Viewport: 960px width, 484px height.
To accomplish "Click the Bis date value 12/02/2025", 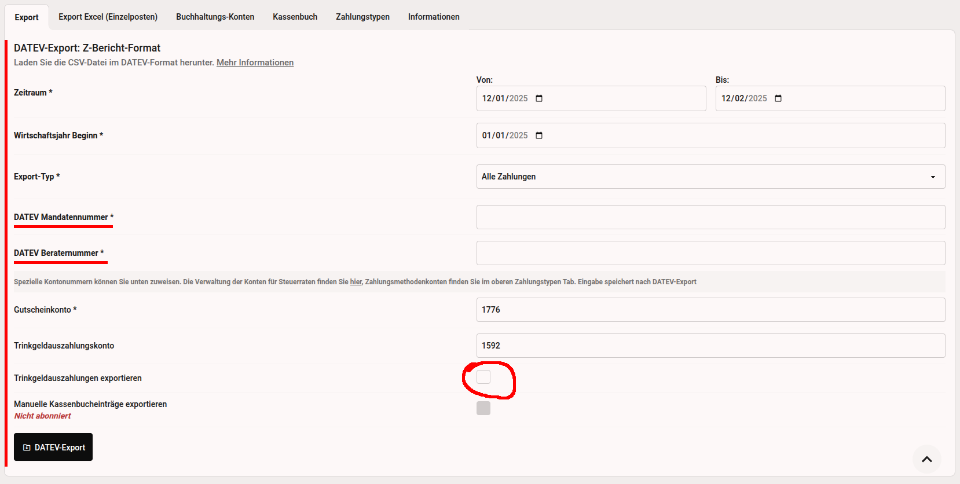I will (x=744, y=98).
